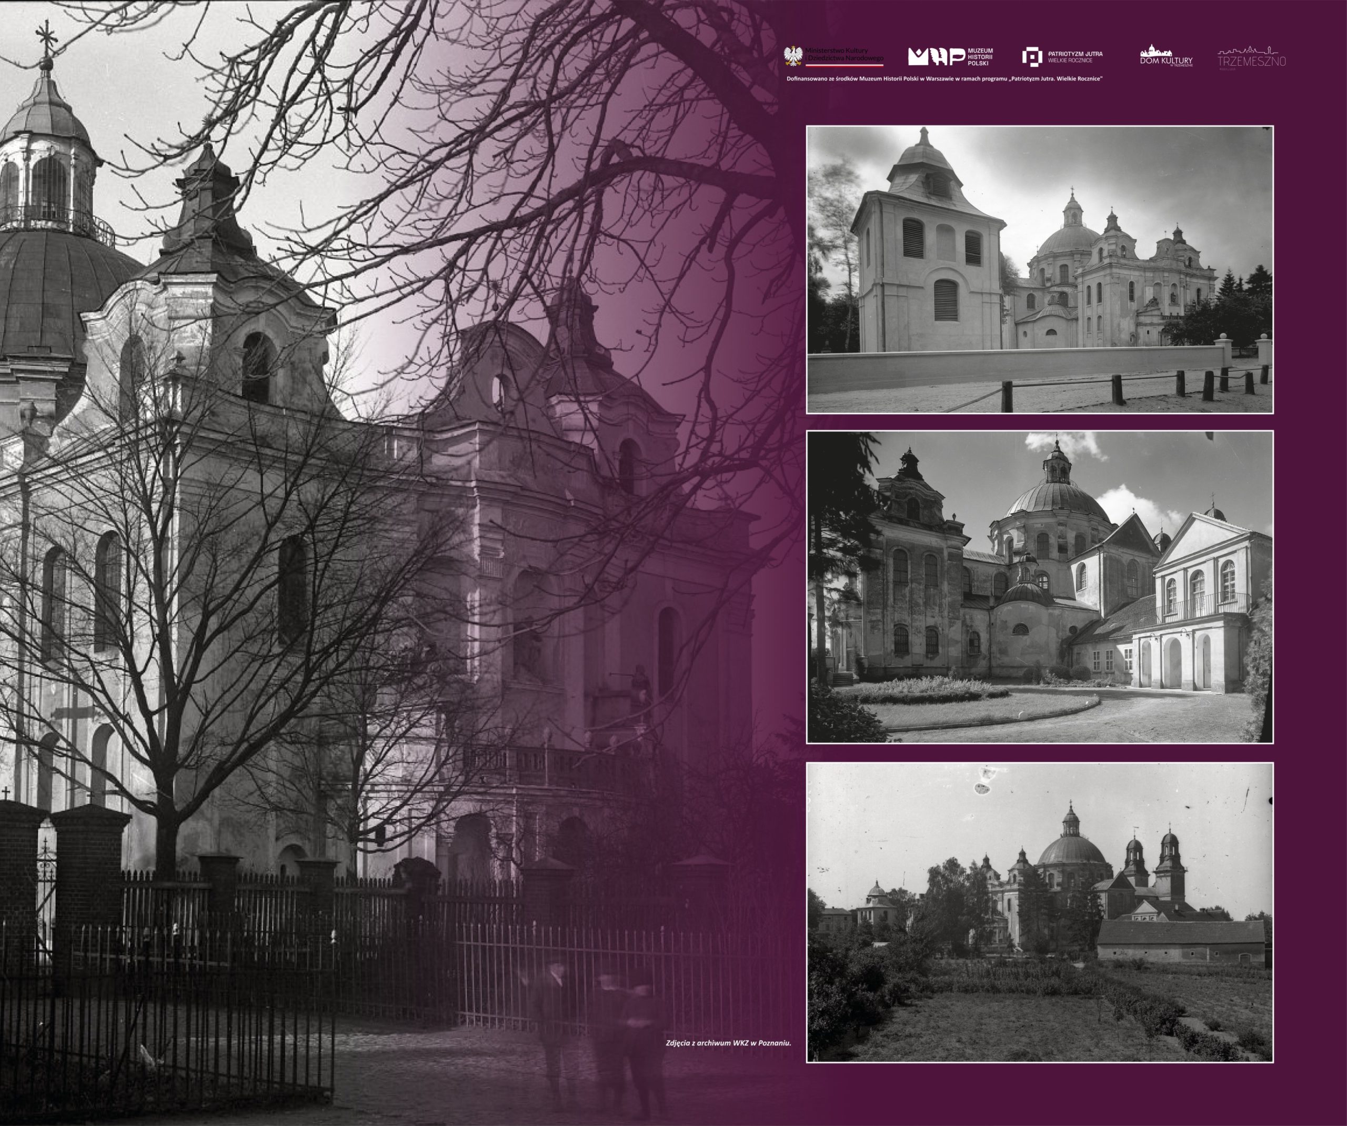Open the middle photo of the domed church
The width and height of the screenshot is (1347, 1126).
1039,587
